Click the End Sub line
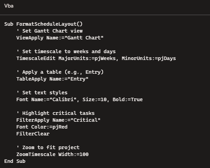Screen dimensions: 210x168 pos(15,161)
